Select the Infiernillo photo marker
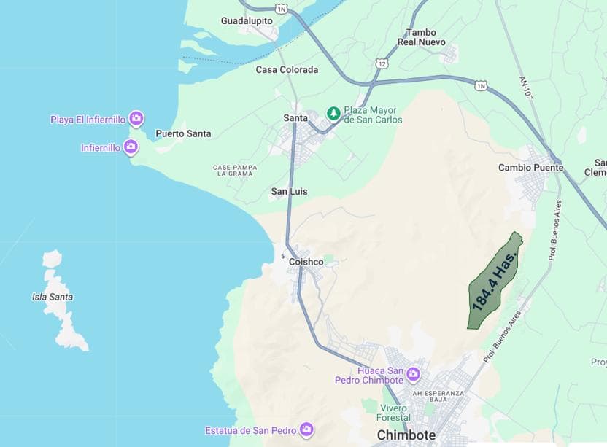The image size is (607, 447). tap(131, 147)
